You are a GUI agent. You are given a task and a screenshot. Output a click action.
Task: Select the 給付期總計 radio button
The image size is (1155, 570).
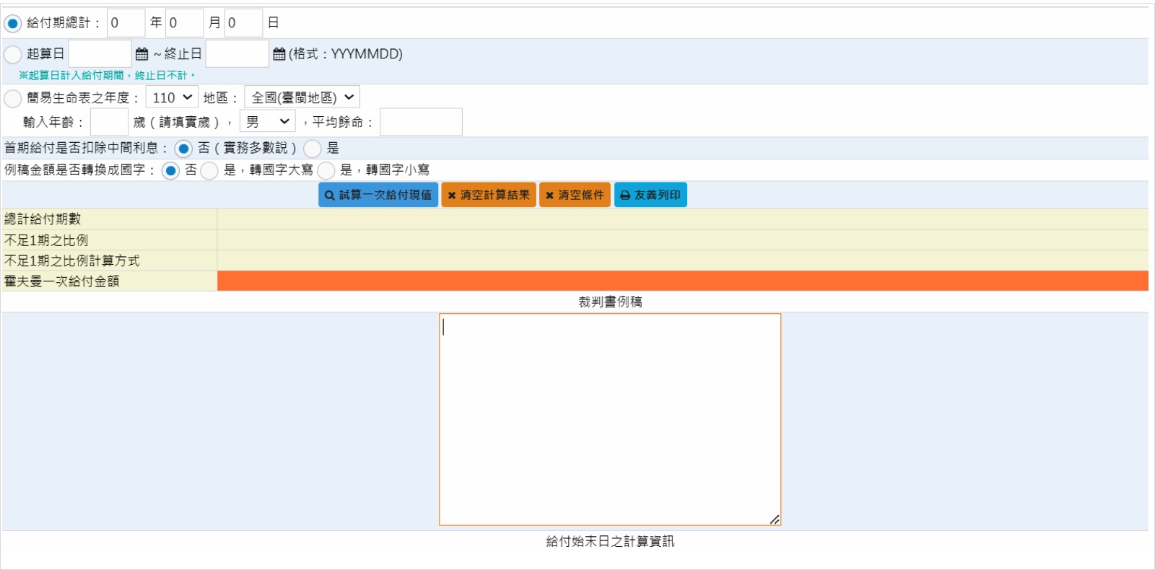tap(13, 23)
